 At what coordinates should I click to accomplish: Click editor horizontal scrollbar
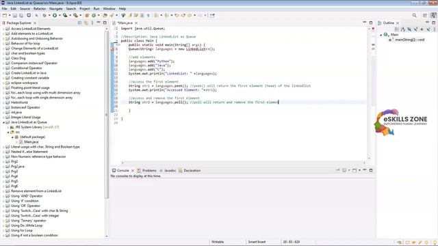click(x=243, y=163)
